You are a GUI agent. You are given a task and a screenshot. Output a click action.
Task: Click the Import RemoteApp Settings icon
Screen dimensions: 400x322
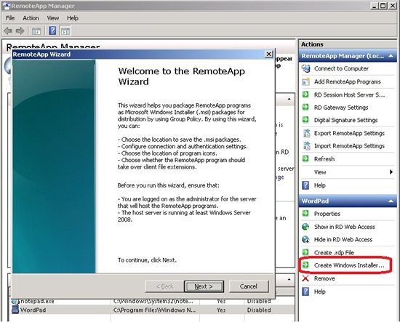pyautogui.click(x=306, y=146)
